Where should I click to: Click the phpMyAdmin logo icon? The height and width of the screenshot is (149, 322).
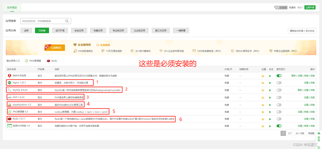tap(10, 105)
